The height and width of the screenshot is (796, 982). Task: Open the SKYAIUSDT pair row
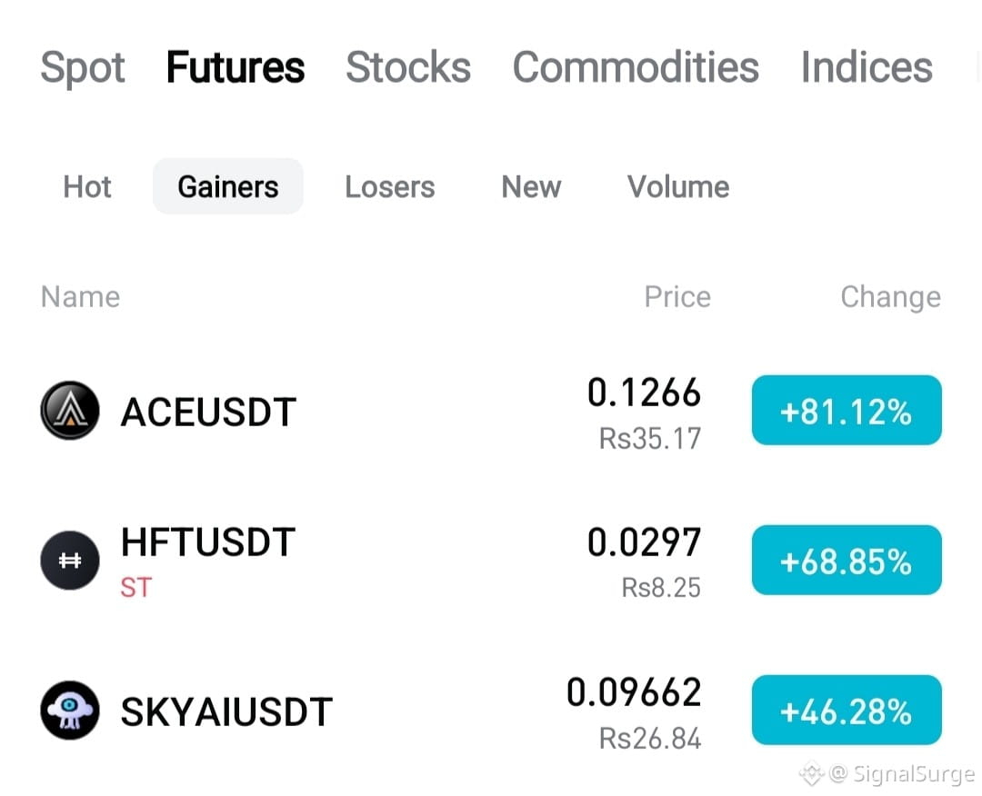pos(491,711)
